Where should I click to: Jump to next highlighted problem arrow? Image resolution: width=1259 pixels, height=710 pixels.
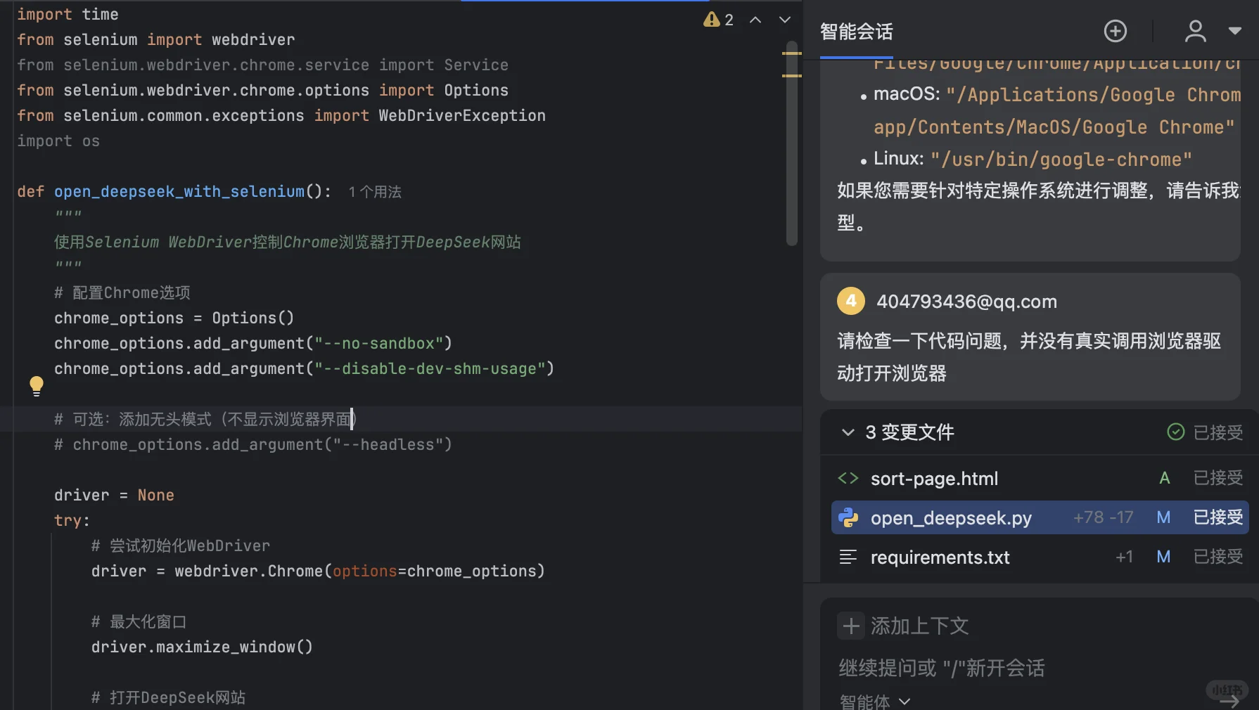785,20
